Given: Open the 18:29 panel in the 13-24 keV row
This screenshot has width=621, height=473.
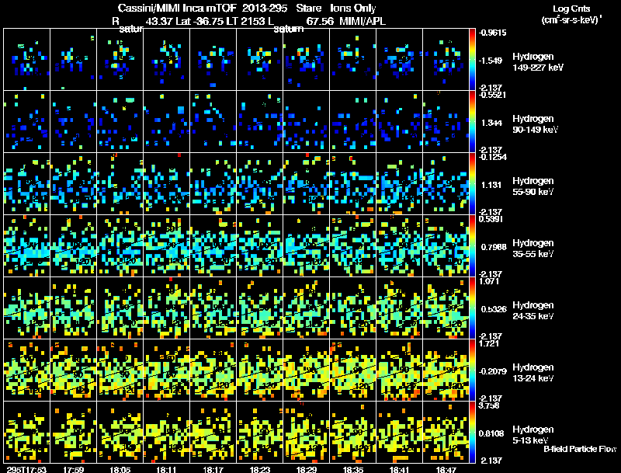Looking at the screenshot, I should point(307,370).
